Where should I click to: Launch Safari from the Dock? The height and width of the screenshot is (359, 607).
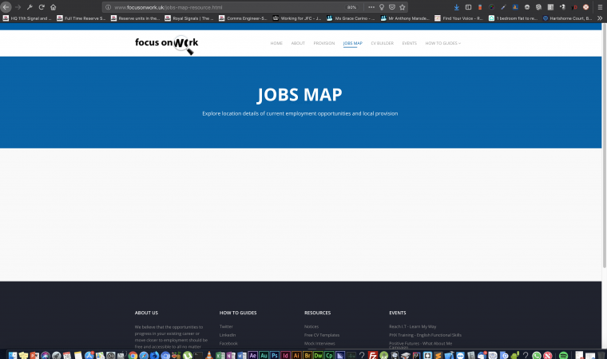(x=144, y=355)
